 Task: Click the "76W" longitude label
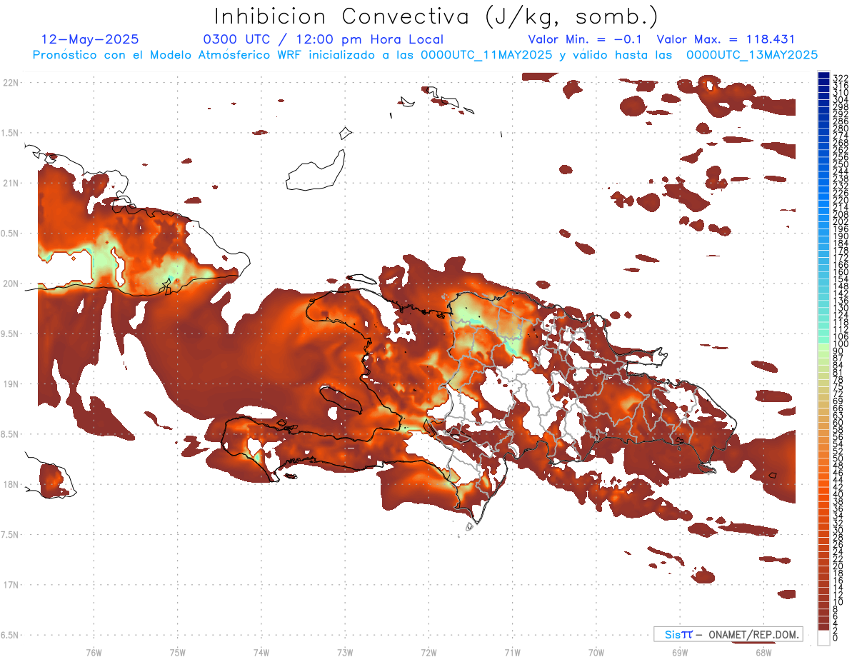click(x=94, y=651)
